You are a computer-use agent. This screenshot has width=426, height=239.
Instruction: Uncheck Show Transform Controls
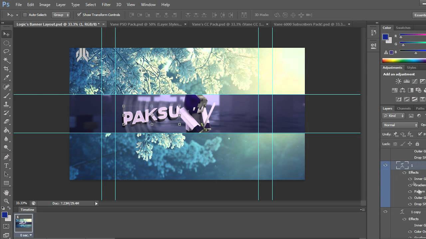pyautogui.click(x=79, y=15)
